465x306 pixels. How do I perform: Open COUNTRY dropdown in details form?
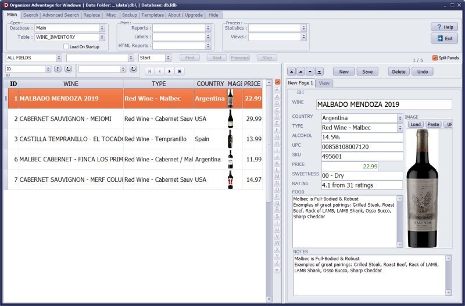[400, 118]
